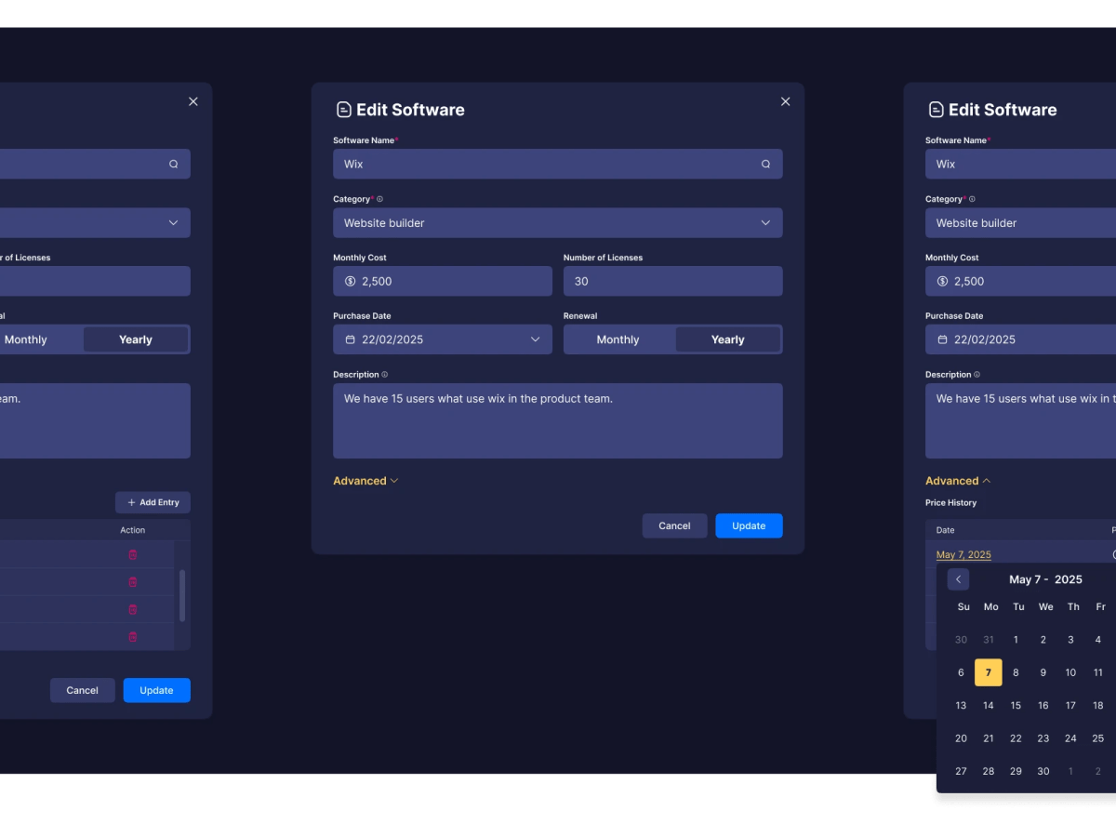This screenshot has height=837, width=1116.
Task: Select day 28 in the calendar popup
Action: 989,771
